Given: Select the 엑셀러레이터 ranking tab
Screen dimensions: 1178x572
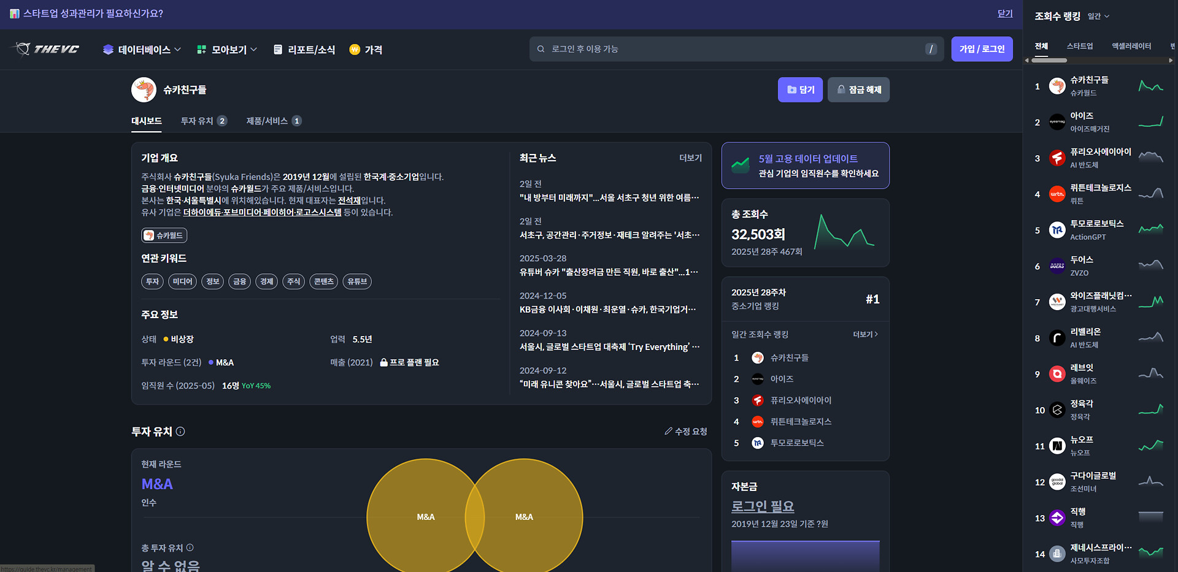Looking at the screenshot, I should point(1131,46).
